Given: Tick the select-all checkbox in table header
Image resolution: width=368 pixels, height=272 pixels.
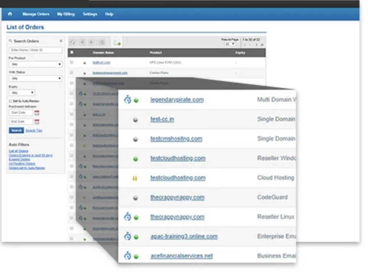Looking at the screenshot, I should tap(72, 53).
